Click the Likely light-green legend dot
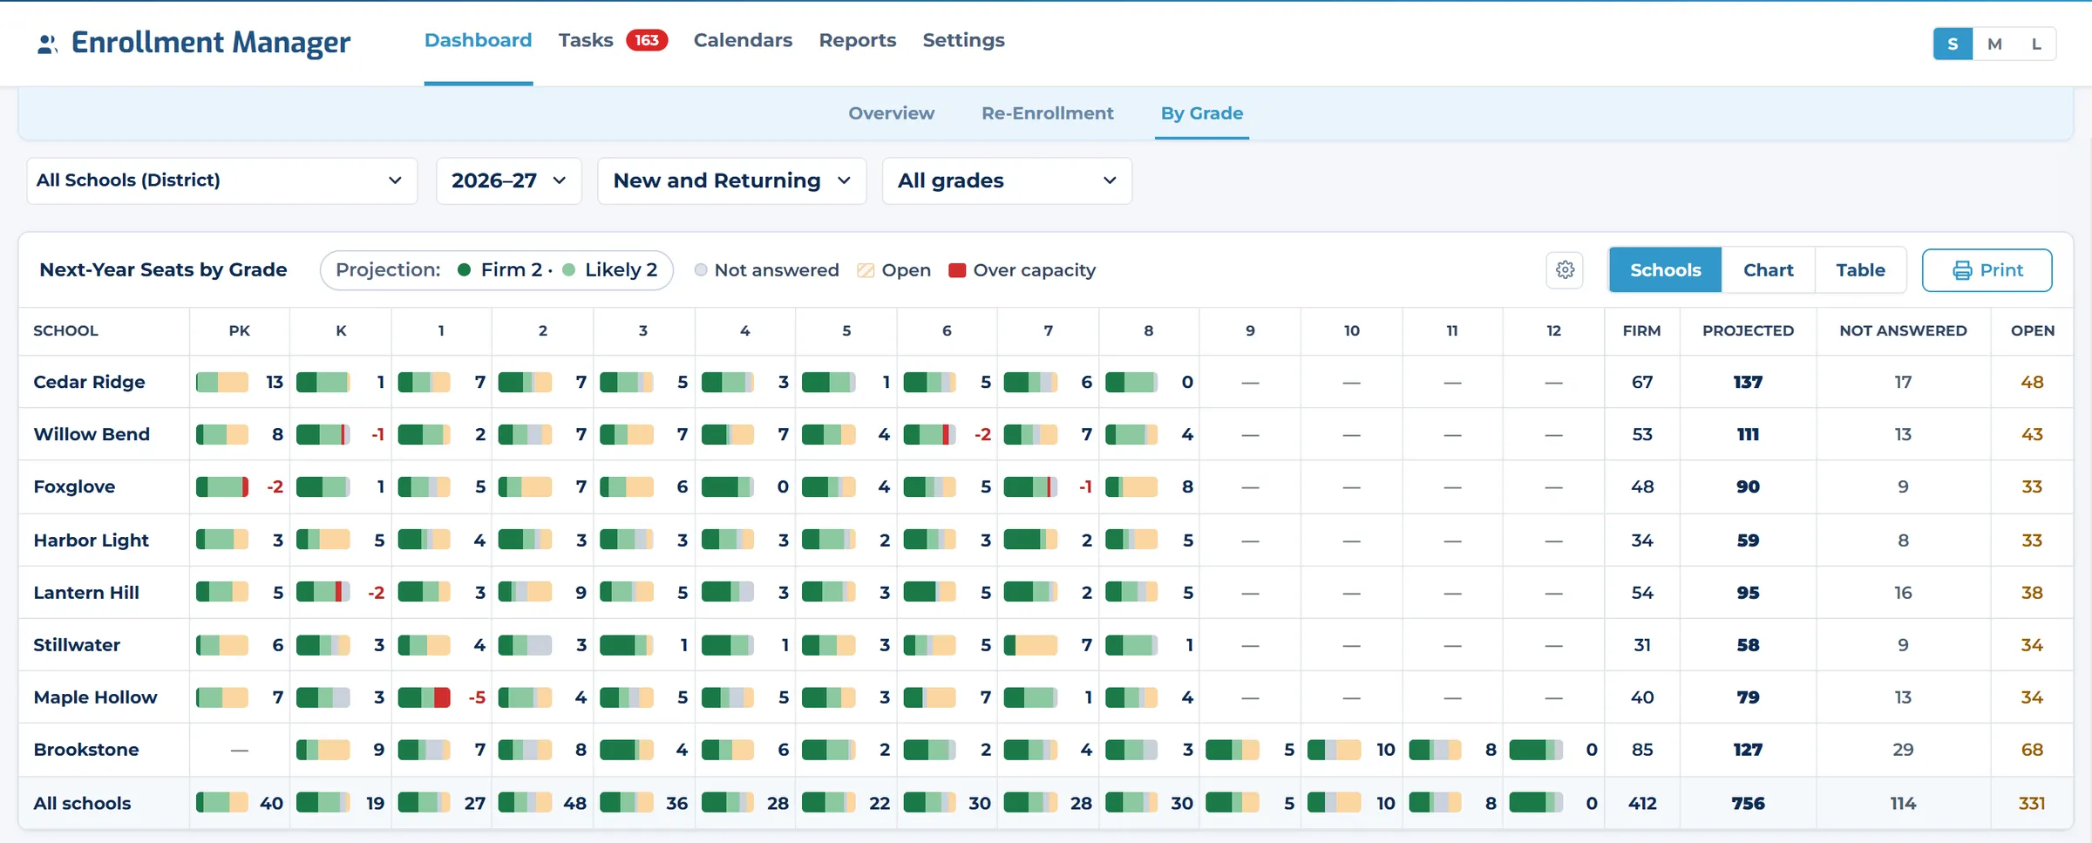 (569, 270)
